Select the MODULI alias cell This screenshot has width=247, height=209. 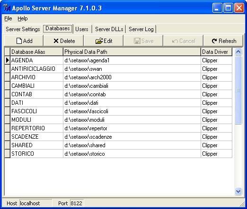[x=36, y=120]
